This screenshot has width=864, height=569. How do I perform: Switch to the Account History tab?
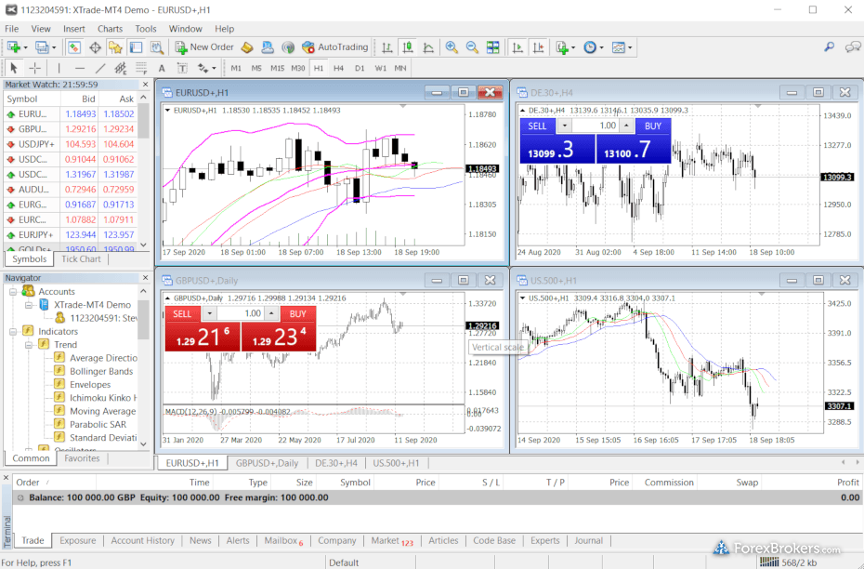click(x=143, y=541)
